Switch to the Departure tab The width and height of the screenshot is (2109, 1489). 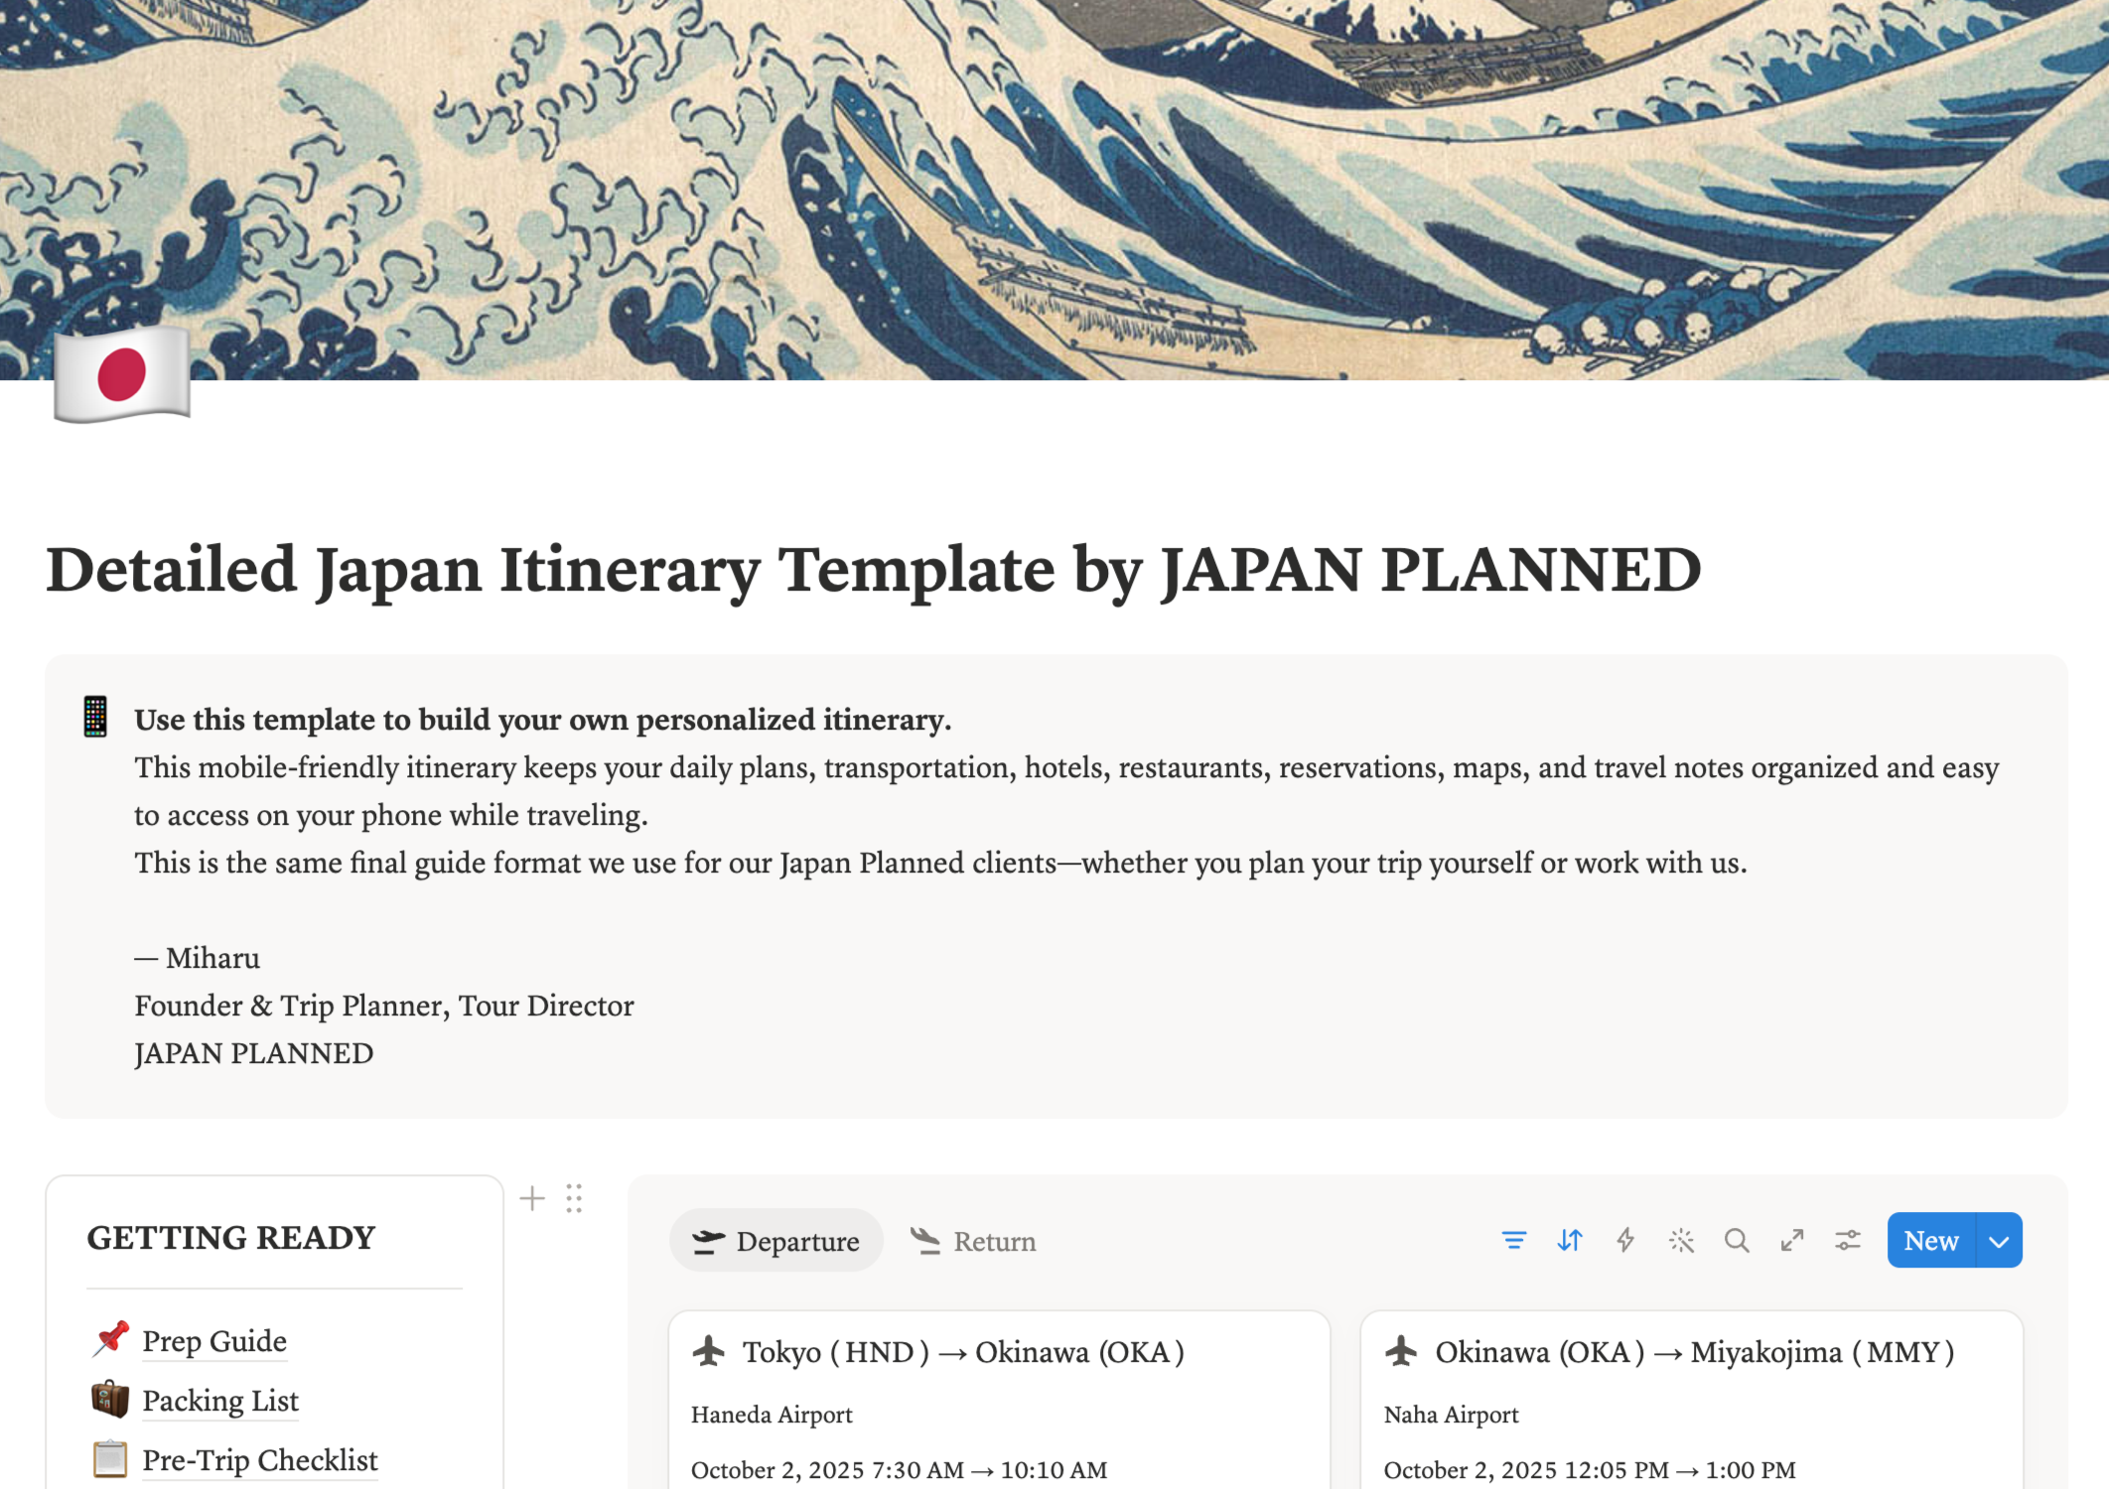[x=776, y=1240]
